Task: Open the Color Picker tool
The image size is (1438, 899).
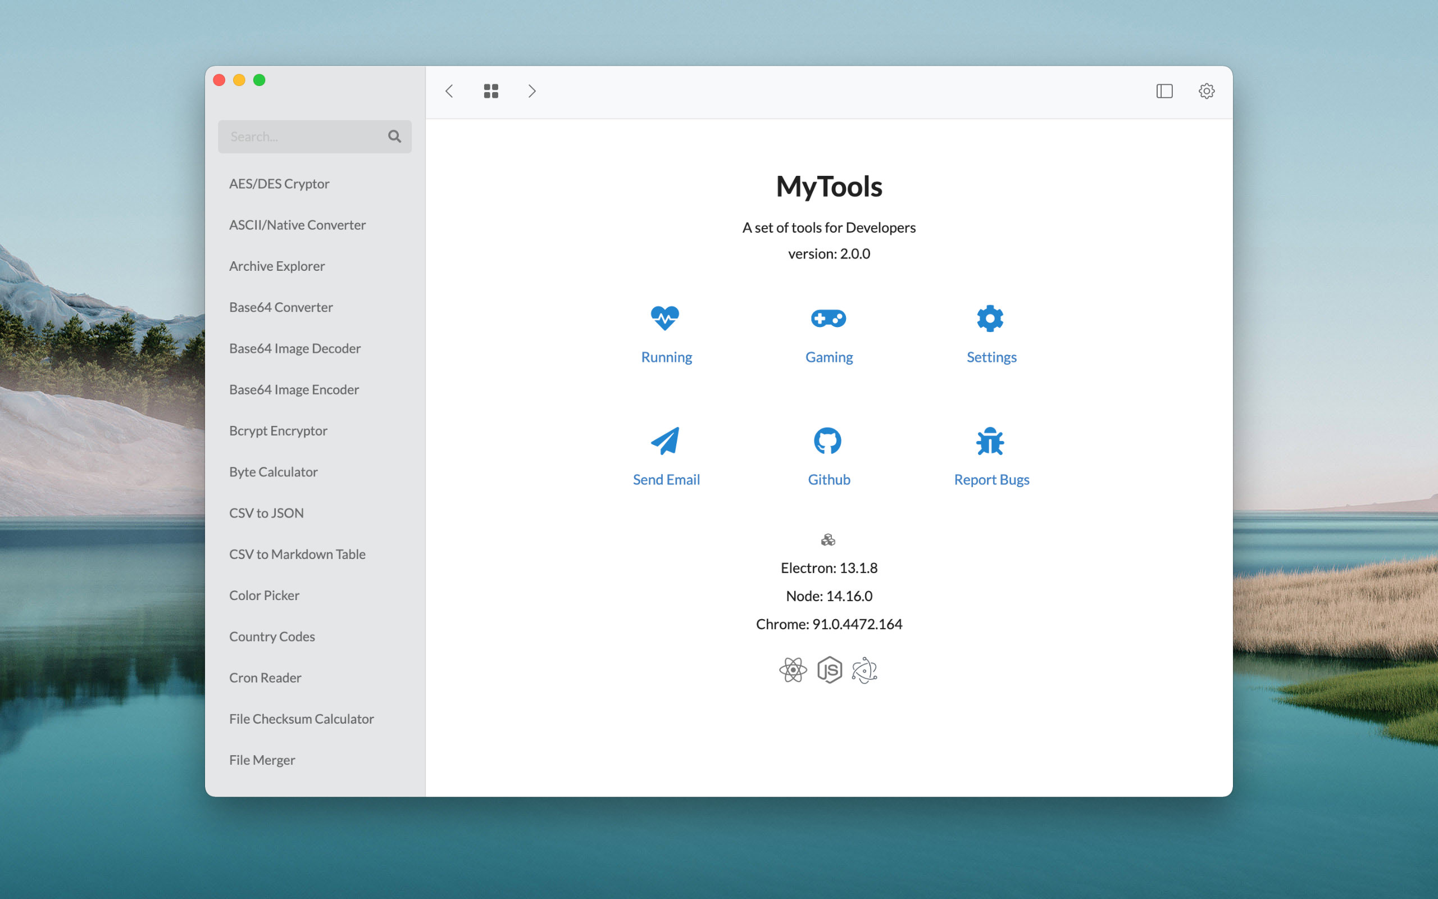Action: [x=265, y=595]
